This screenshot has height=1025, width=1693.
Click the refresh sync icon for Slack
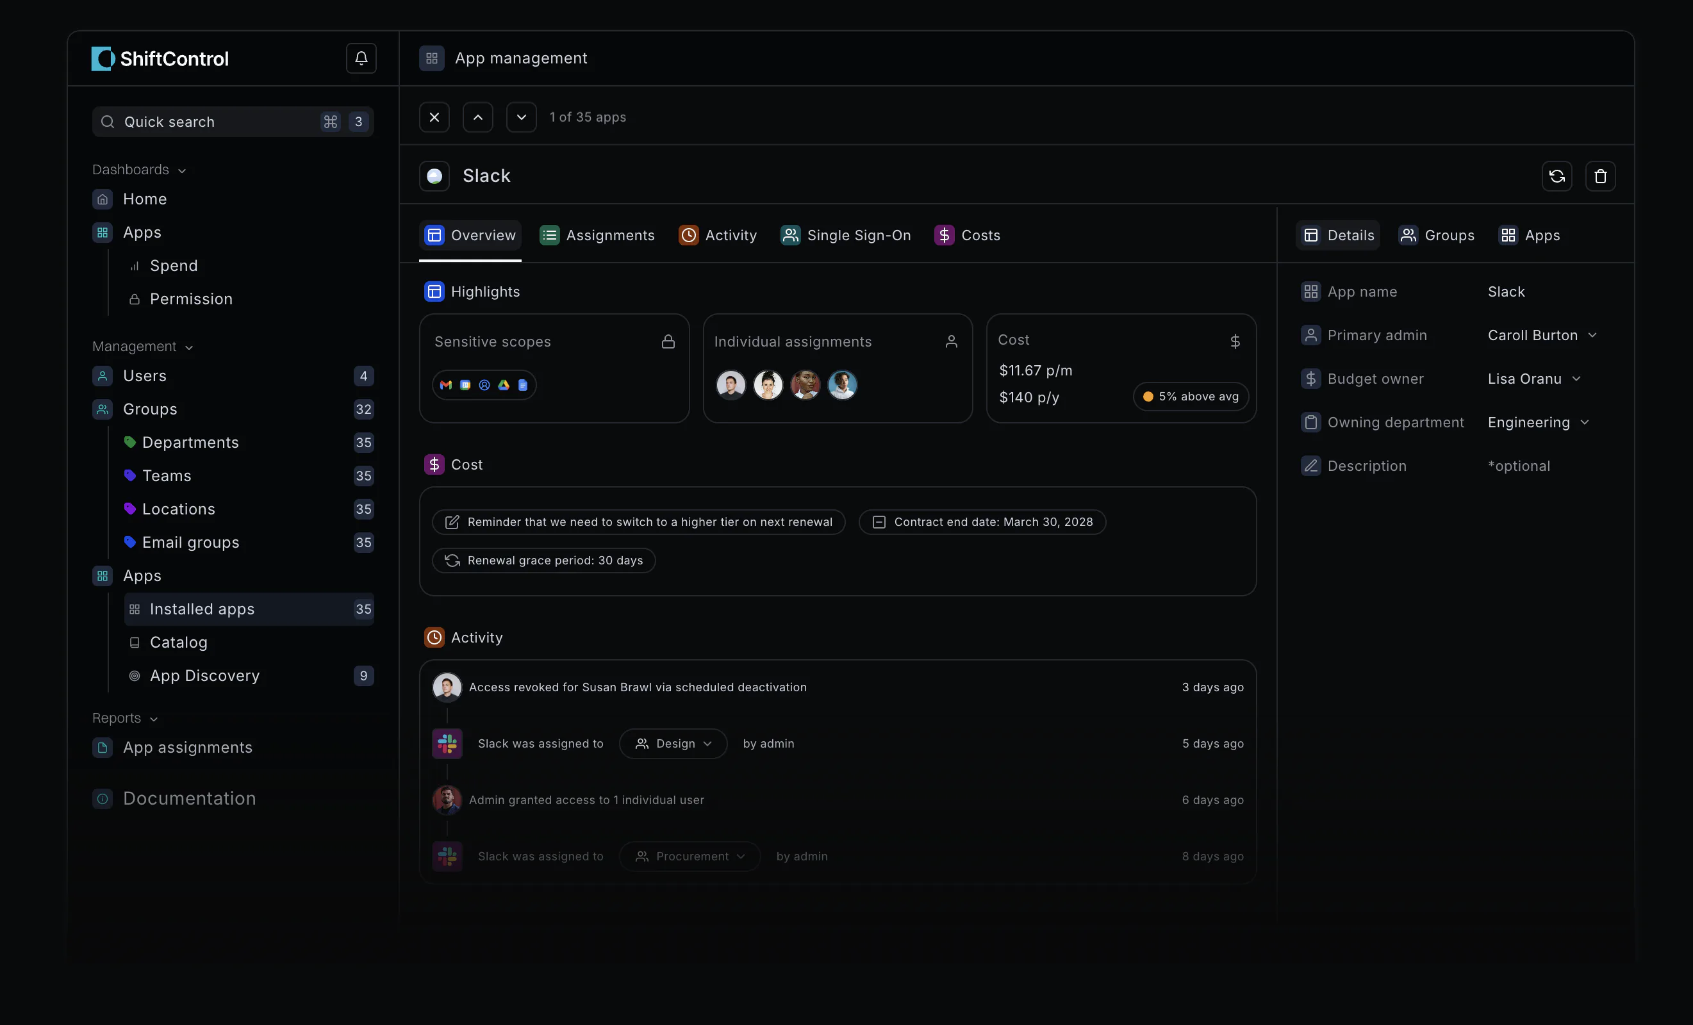coord(1557,177)
